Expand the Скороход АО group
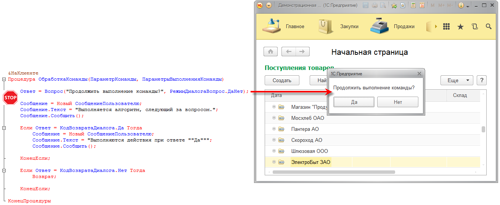This screenshot has width=500, height=205. 274,140
